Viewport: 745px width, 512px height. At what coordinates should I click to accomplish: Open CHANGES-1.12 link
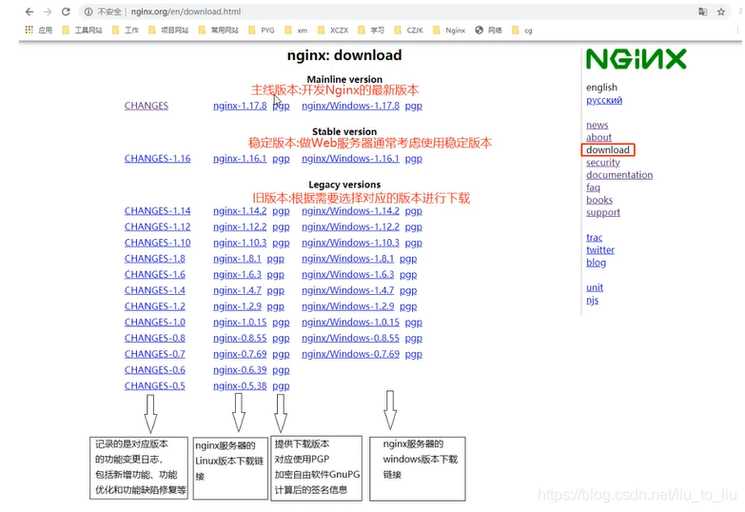[x=157, y=226]
